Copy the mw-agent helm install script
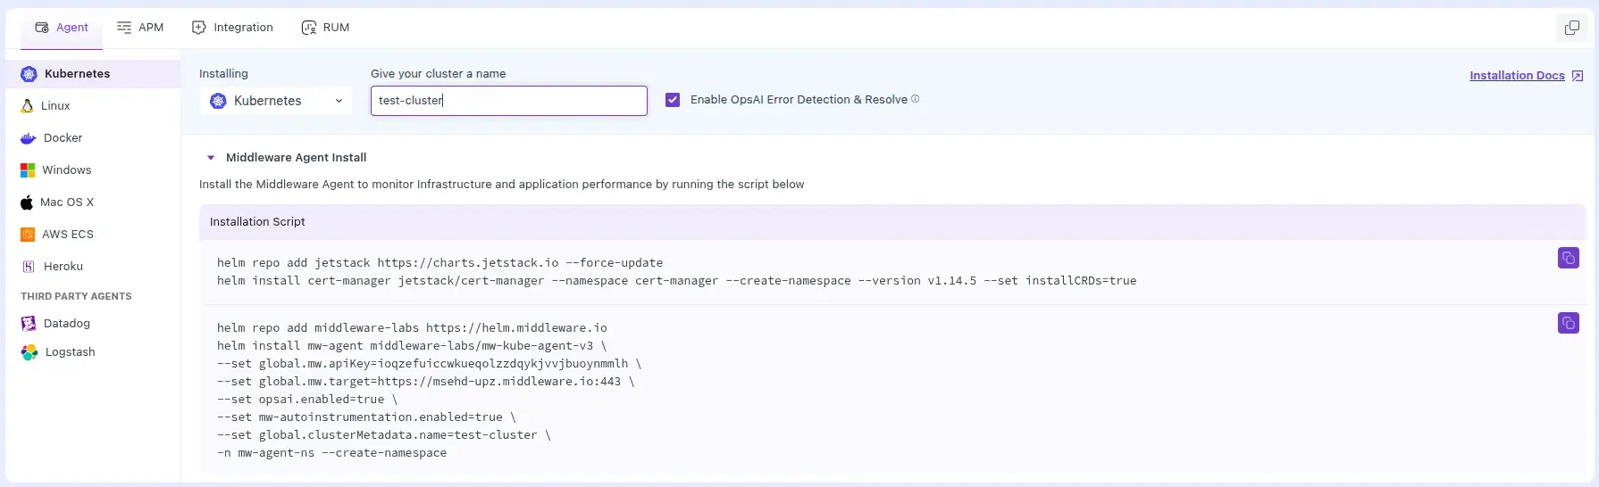1599x487 pixels. (x=1569, y=323)
